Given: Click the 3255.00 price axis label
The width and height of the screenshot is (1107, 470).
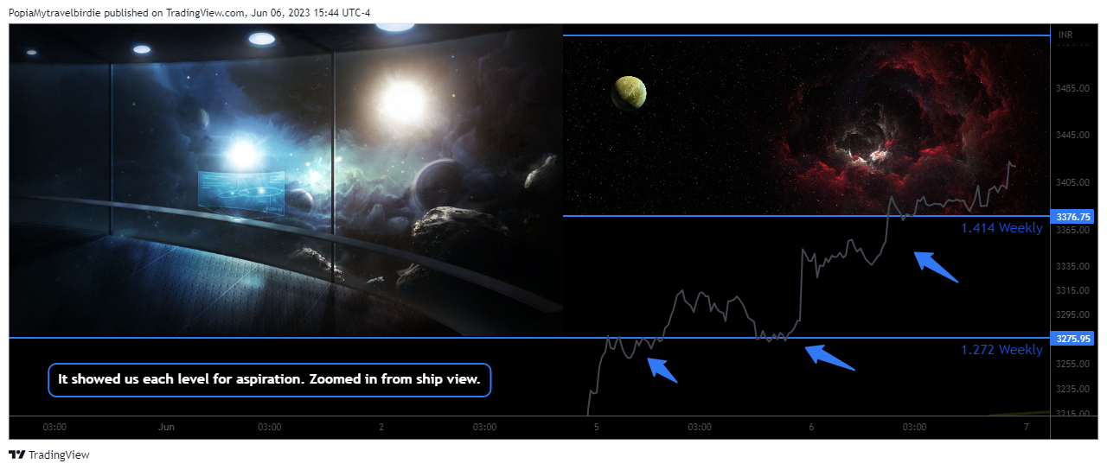Looking at the screenshot, I should pos(1072,364).
